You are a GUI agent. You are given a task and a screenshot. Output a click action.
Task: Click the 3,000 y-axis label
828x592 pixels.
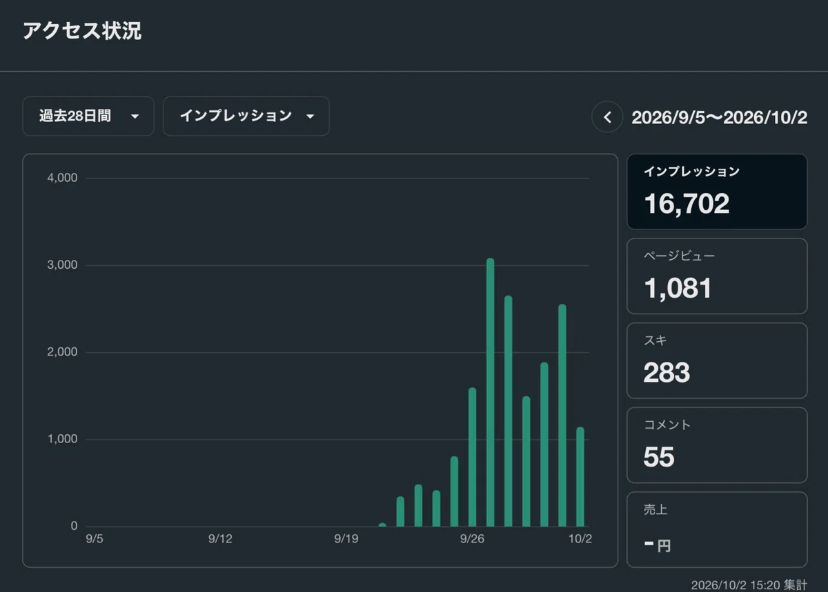pos(62,265)
